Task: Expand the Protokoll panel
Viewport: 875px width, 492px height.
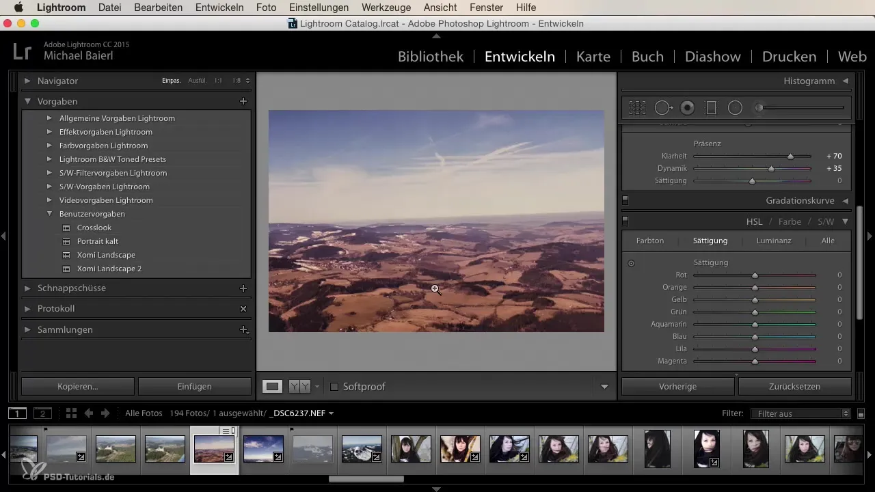Action: pos(27,309)
